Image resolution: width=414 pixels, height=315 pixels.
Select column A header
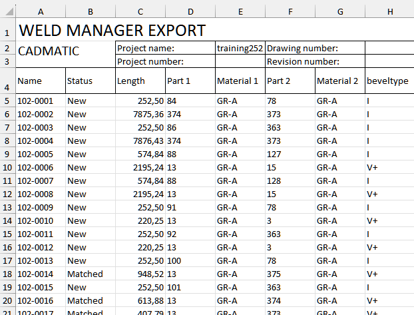pos(40,11)
